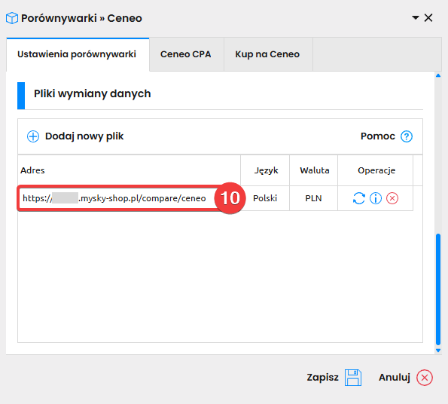448x404 pixels.
Task: Select Ustawienia porównywarki tab
Action: point(77,54)
